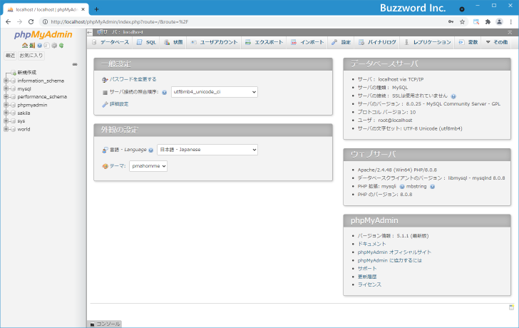The image size is (519, 328).
Task: Open the その他 more menu tab
Action: pyautogui.click(x=497, y=42)
